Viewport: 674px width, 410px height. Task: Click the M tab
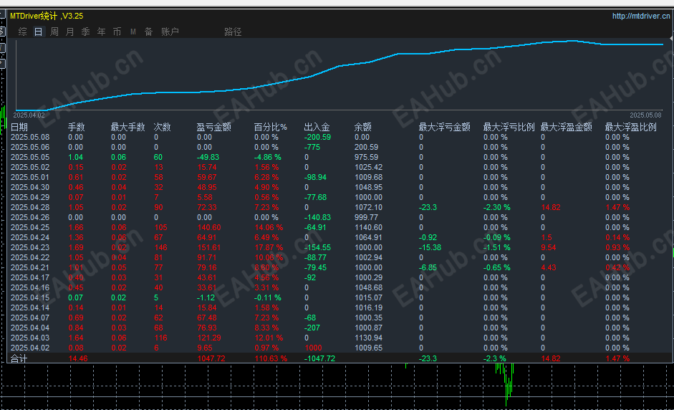133,32
